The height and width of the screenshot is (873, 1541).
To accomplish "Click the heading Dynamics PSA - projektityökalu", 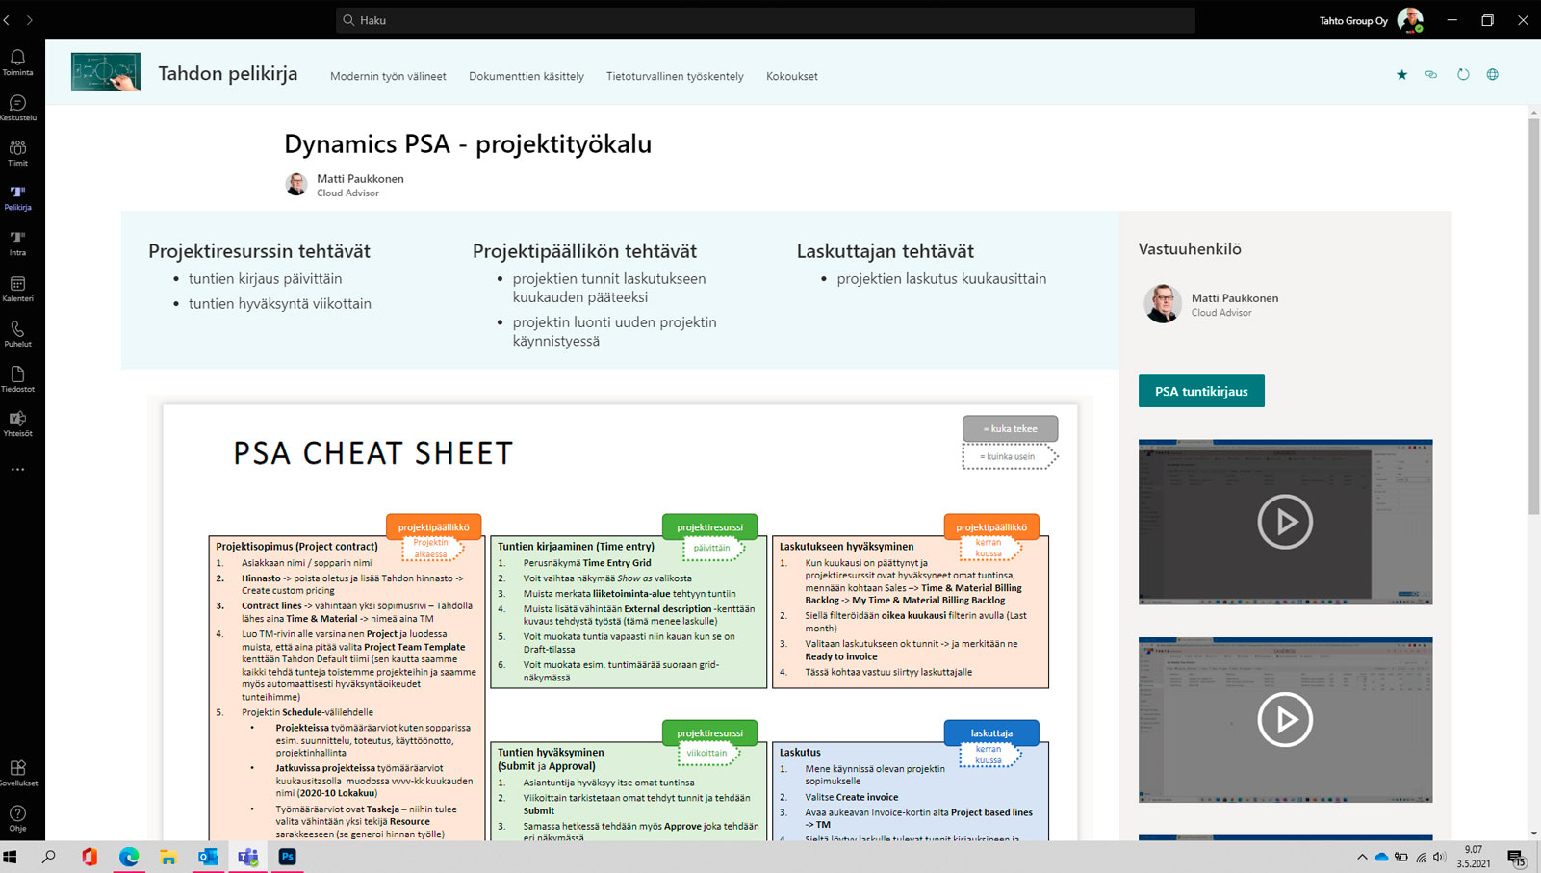I will coord(468,143).
